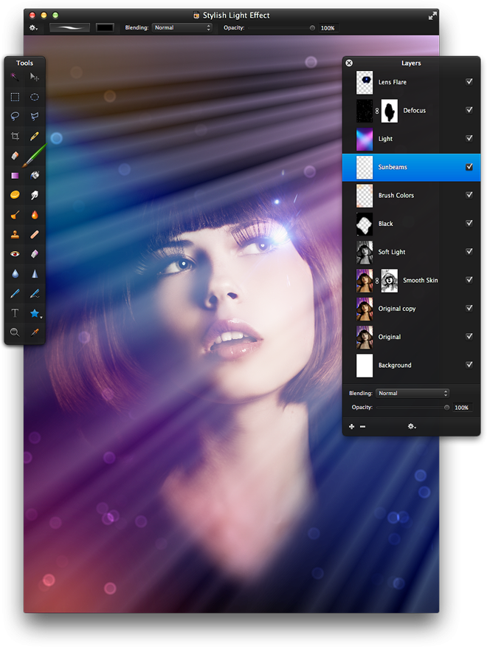Screen dimensions: 487x647
Task: Select the Pen tool
Action: pyautogui.click(x=15, y=293)
